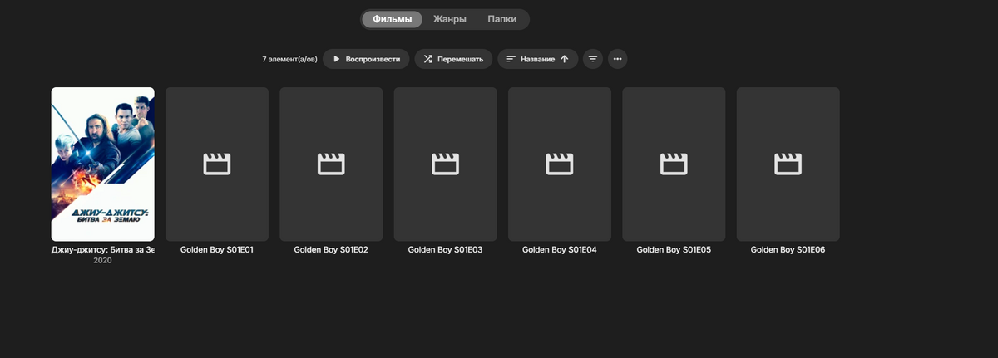998x358 pixels.
Task: Open the filter icon button
Action: pyautogui.click(x=593, y=59)
